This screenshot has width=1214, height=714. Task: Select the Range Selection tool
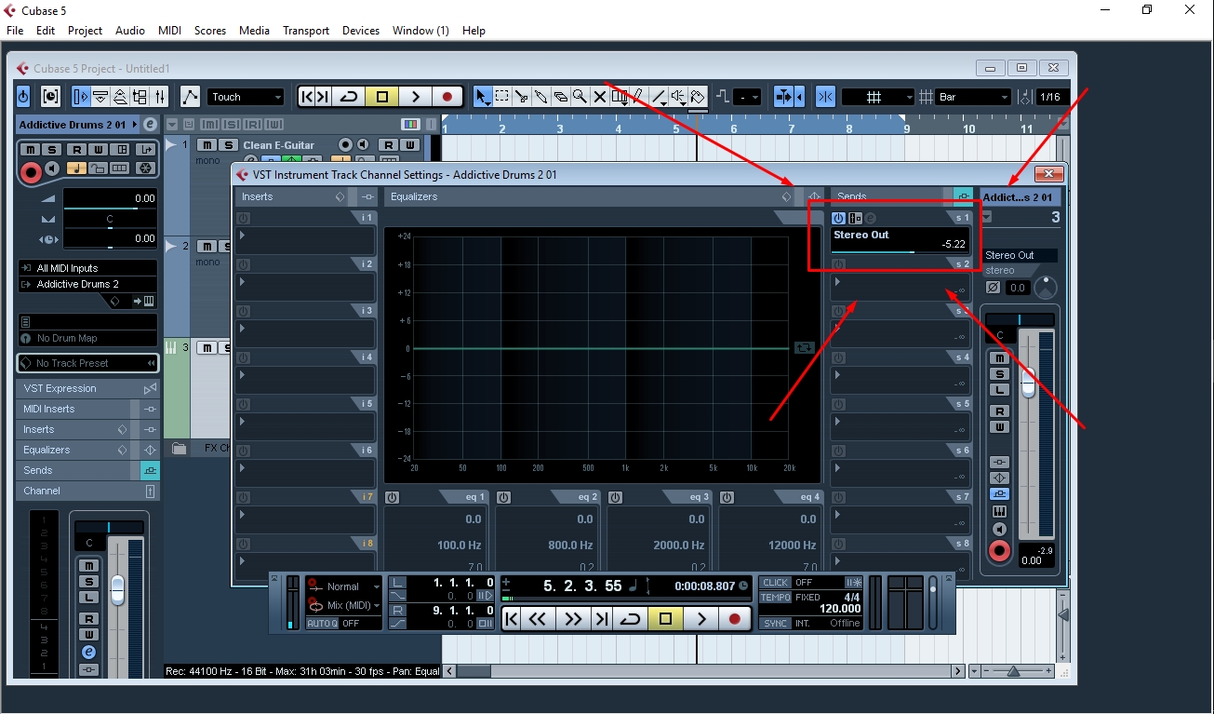[x=501, y=97]
